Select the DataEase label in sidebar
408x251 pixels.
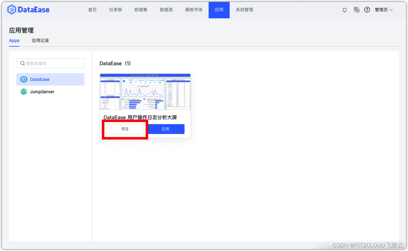coord(40,79)
